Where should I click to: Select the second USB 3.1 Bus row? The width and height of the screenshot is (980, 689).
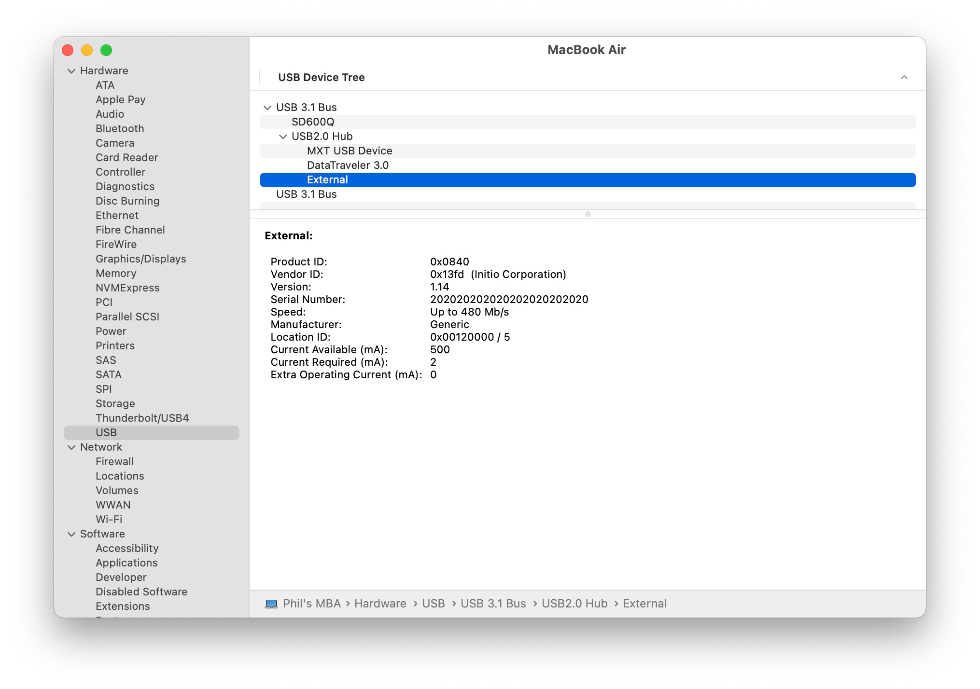coord(306,194)
